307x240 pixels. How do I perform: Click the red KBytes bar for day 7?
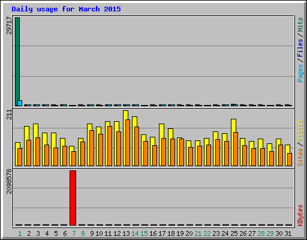(x=73, y=198)
